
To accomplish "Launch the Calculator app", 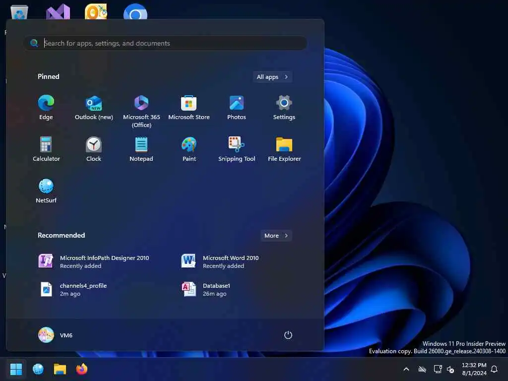I will pos(46,149).
